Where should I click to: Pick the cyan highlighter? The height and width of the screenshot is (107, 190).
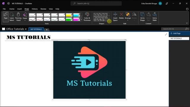point(77,15)
